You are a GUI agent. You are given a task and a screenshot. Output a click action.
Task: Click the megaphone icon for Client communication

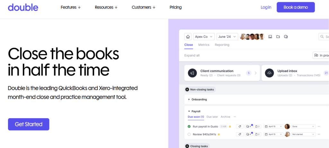coord(192,73)
